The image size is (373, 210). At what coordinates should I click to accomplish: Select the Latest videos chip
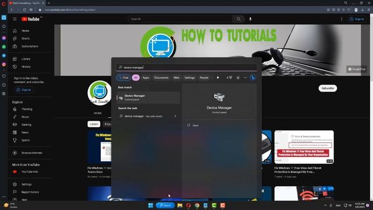[x=94, y=124]
